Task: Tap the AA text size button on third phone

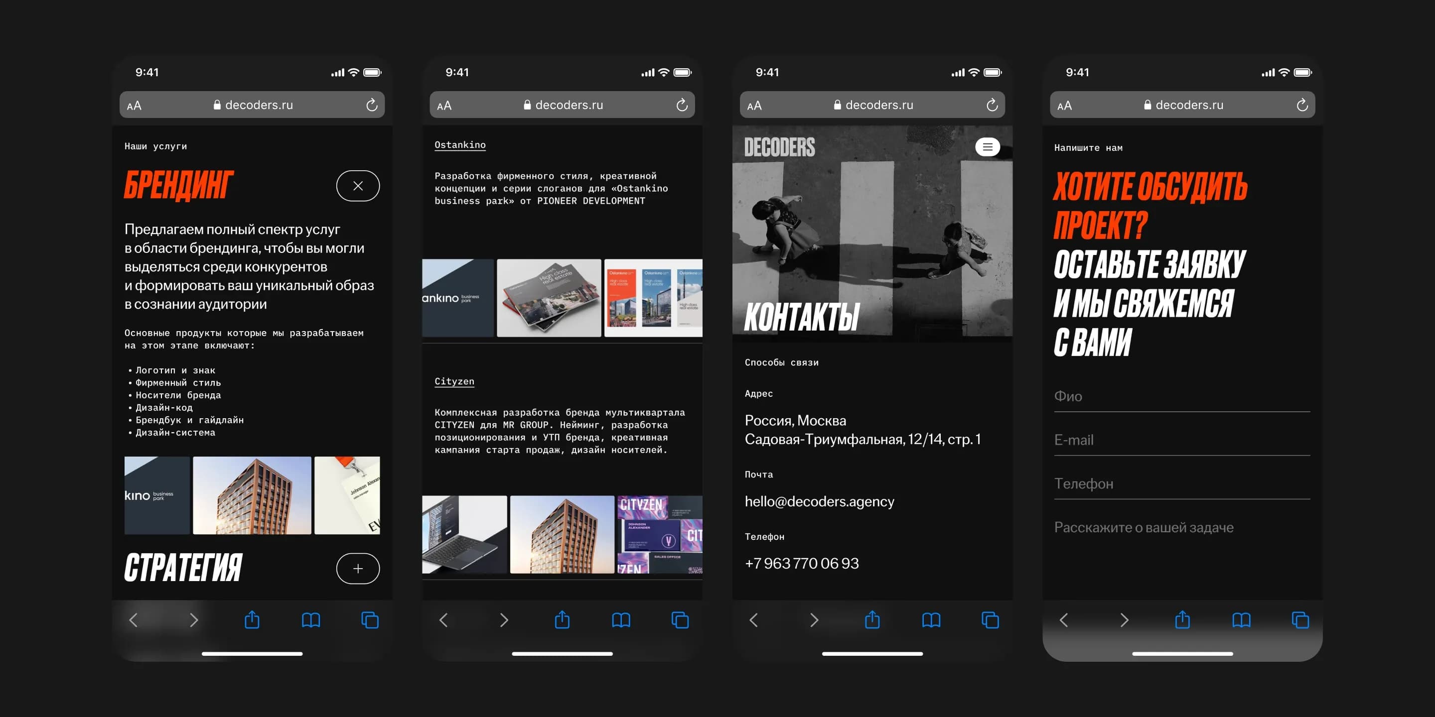Action: [x=754, y=105]
